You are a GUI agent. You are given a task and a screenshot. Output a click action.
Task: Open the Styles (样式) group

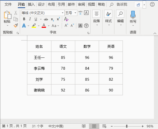tap(108, 18)
